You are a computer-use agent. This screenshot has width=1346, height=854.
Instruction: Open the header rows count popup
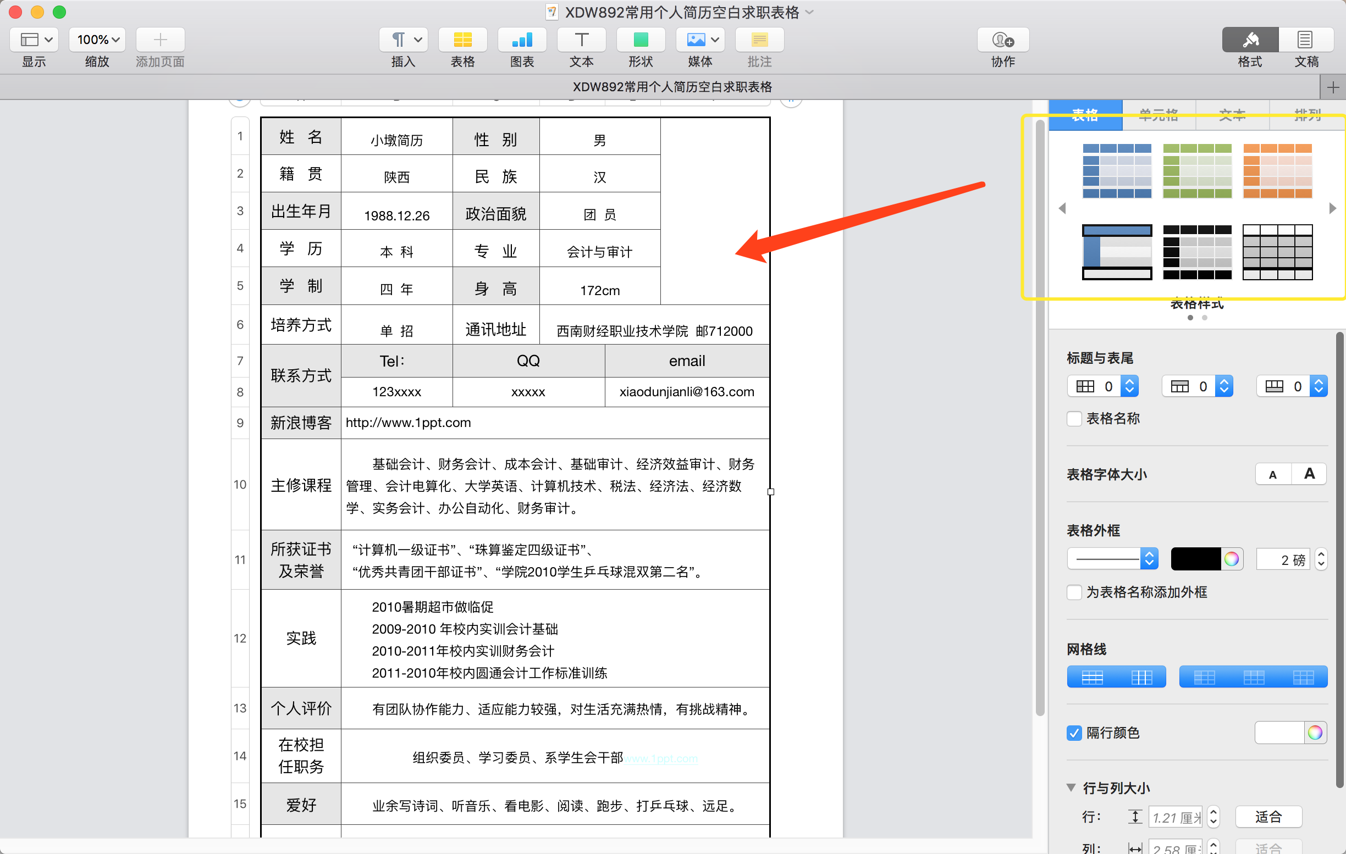pos(1198,386)
